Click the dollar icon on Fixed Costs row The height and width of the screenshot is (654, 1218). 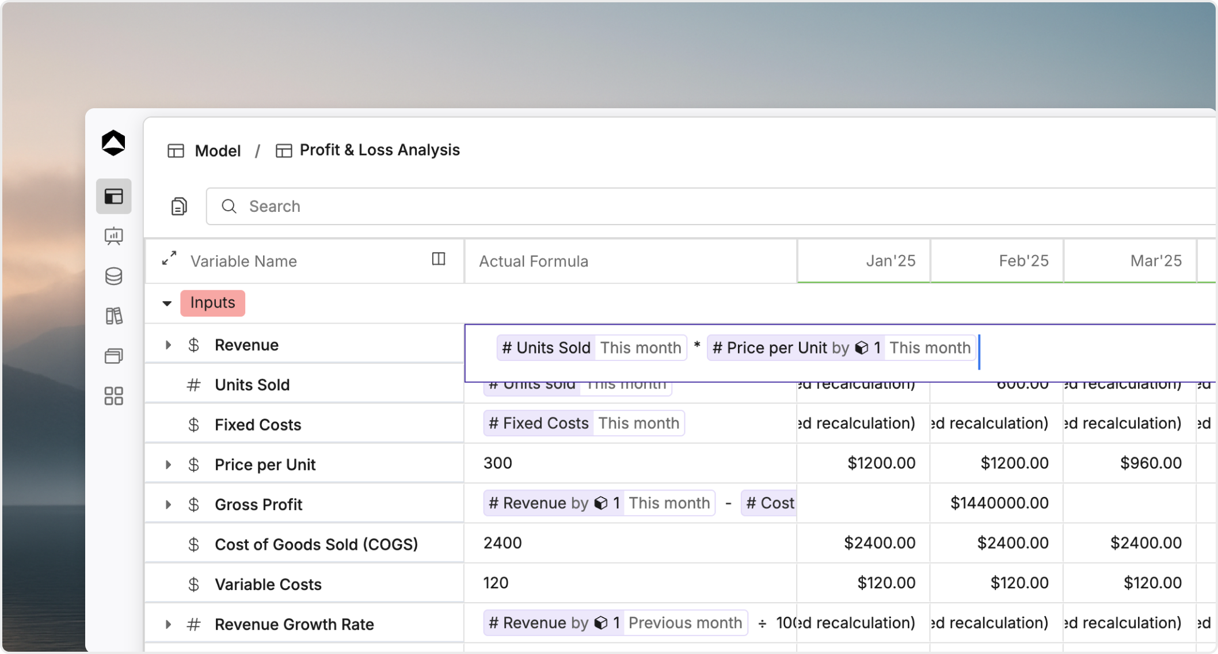(193, 425)
